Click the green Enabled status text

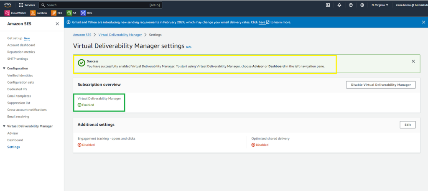point(88,105)
